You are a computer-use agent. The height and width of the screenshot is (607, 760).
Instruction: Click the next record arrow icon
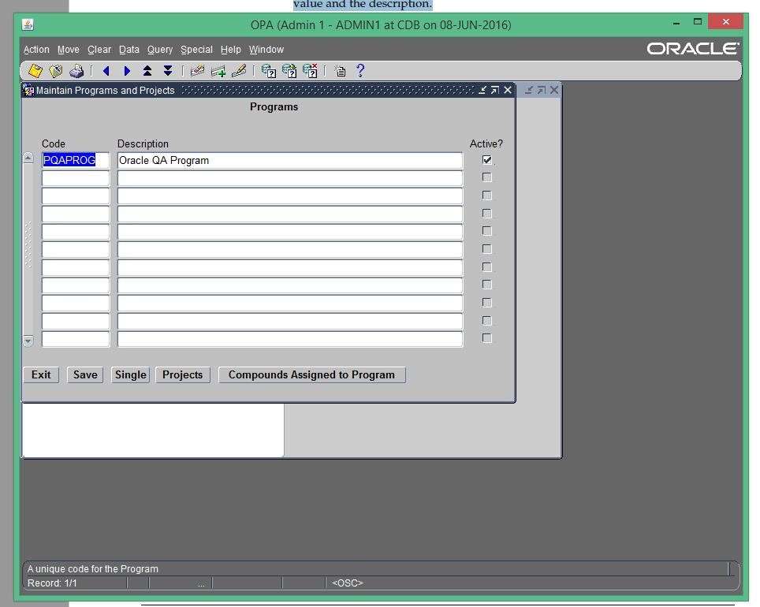(127, 70)
